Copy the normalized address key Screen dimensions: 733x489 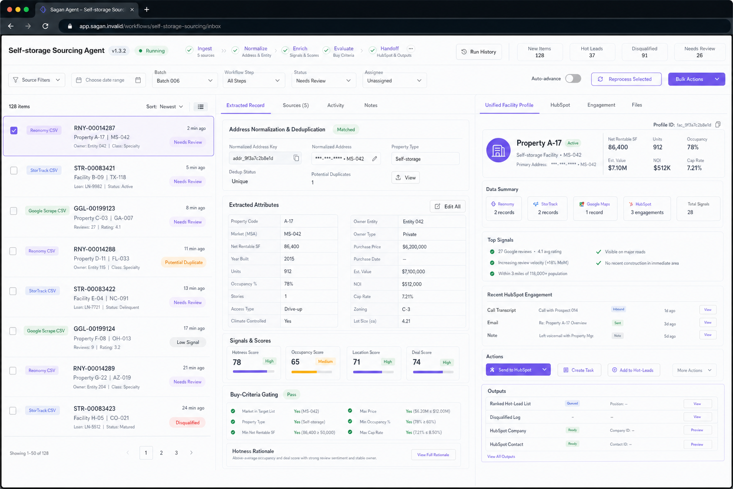pos(296,158)
